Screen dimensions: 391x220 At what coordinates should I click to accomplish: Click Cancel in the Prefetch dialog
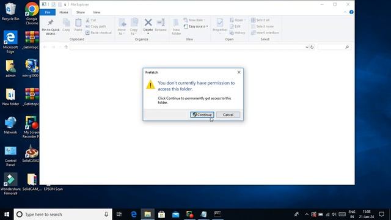pos(228,115)
